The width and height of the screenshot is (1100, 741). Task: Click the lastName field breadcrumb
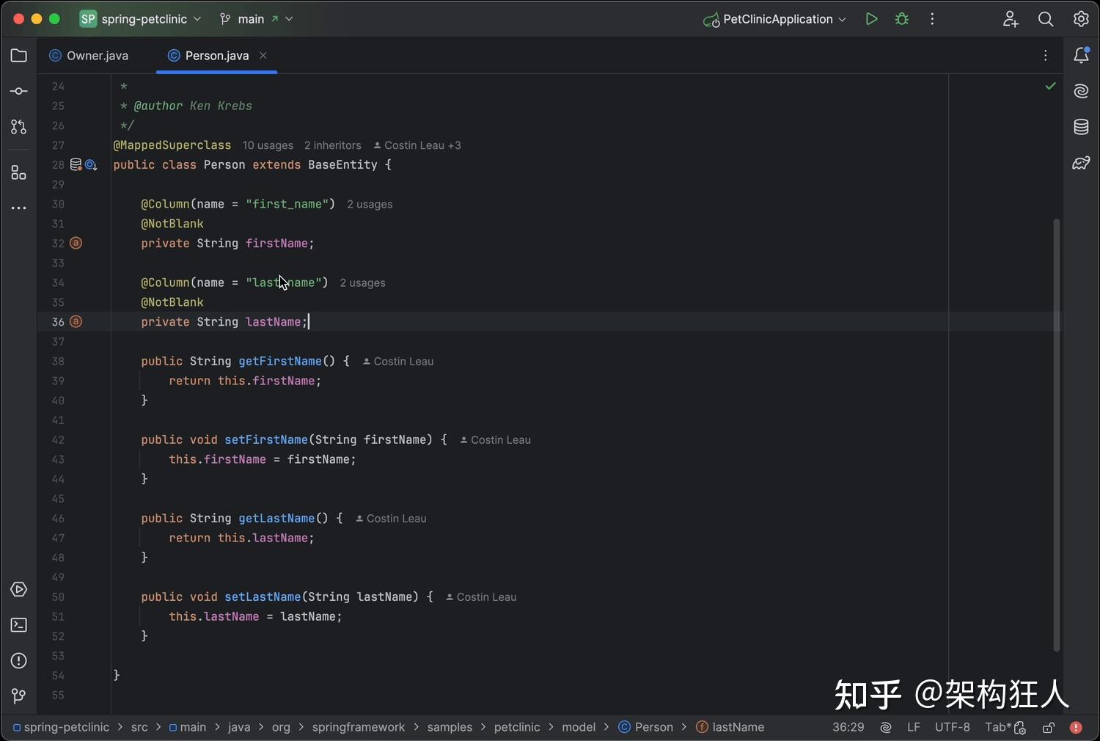(730, 727)
